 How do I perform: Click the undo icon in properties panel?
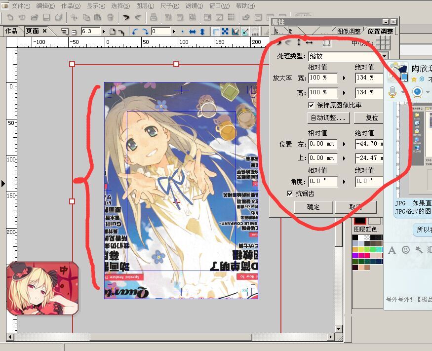279,43
